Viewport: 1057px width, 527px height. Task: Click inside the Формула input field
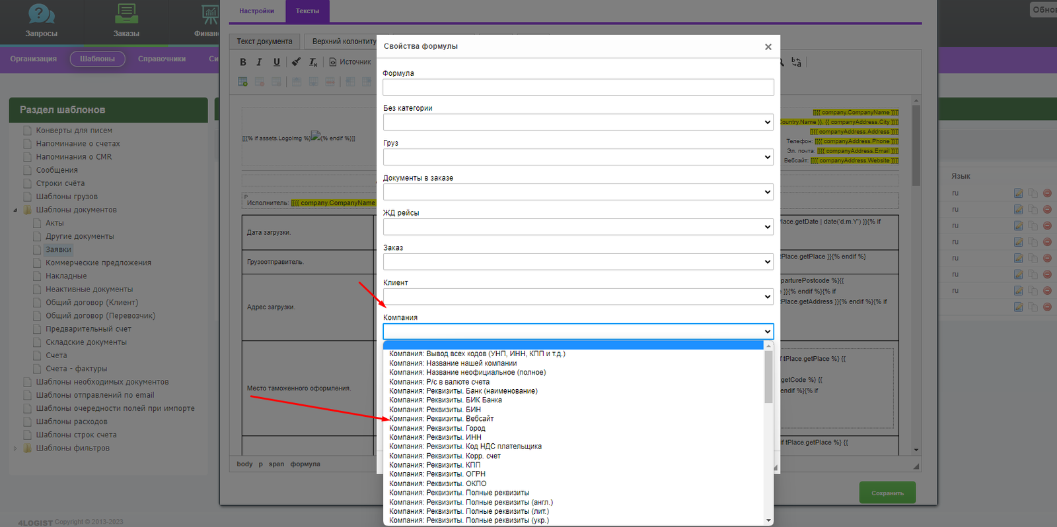pyautogui.click(x=578, y=87)
